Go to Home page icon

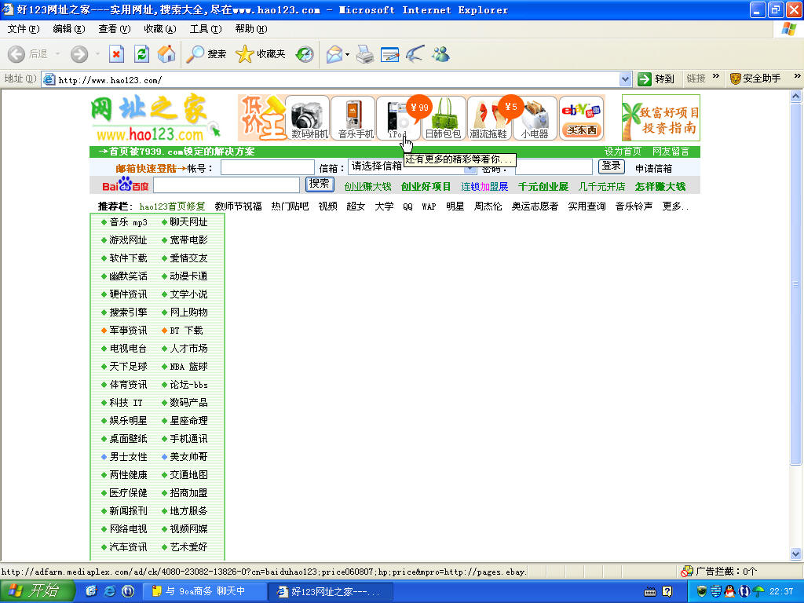pyautogui.click(x=166, y=54)
